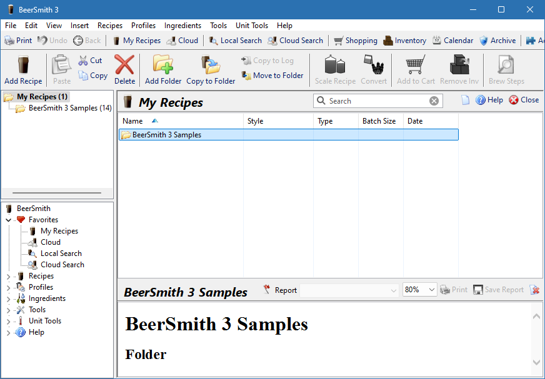
Task: Click the Brew Steps icon
Action: tap(506, 65)
